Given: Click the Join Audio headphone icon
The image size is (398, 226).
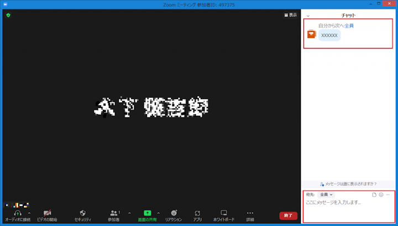Looking at the screenshot, I should tap(18, 213).
